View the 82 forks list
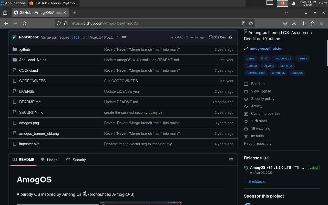The image size is (328, 205). pos(257,136)
